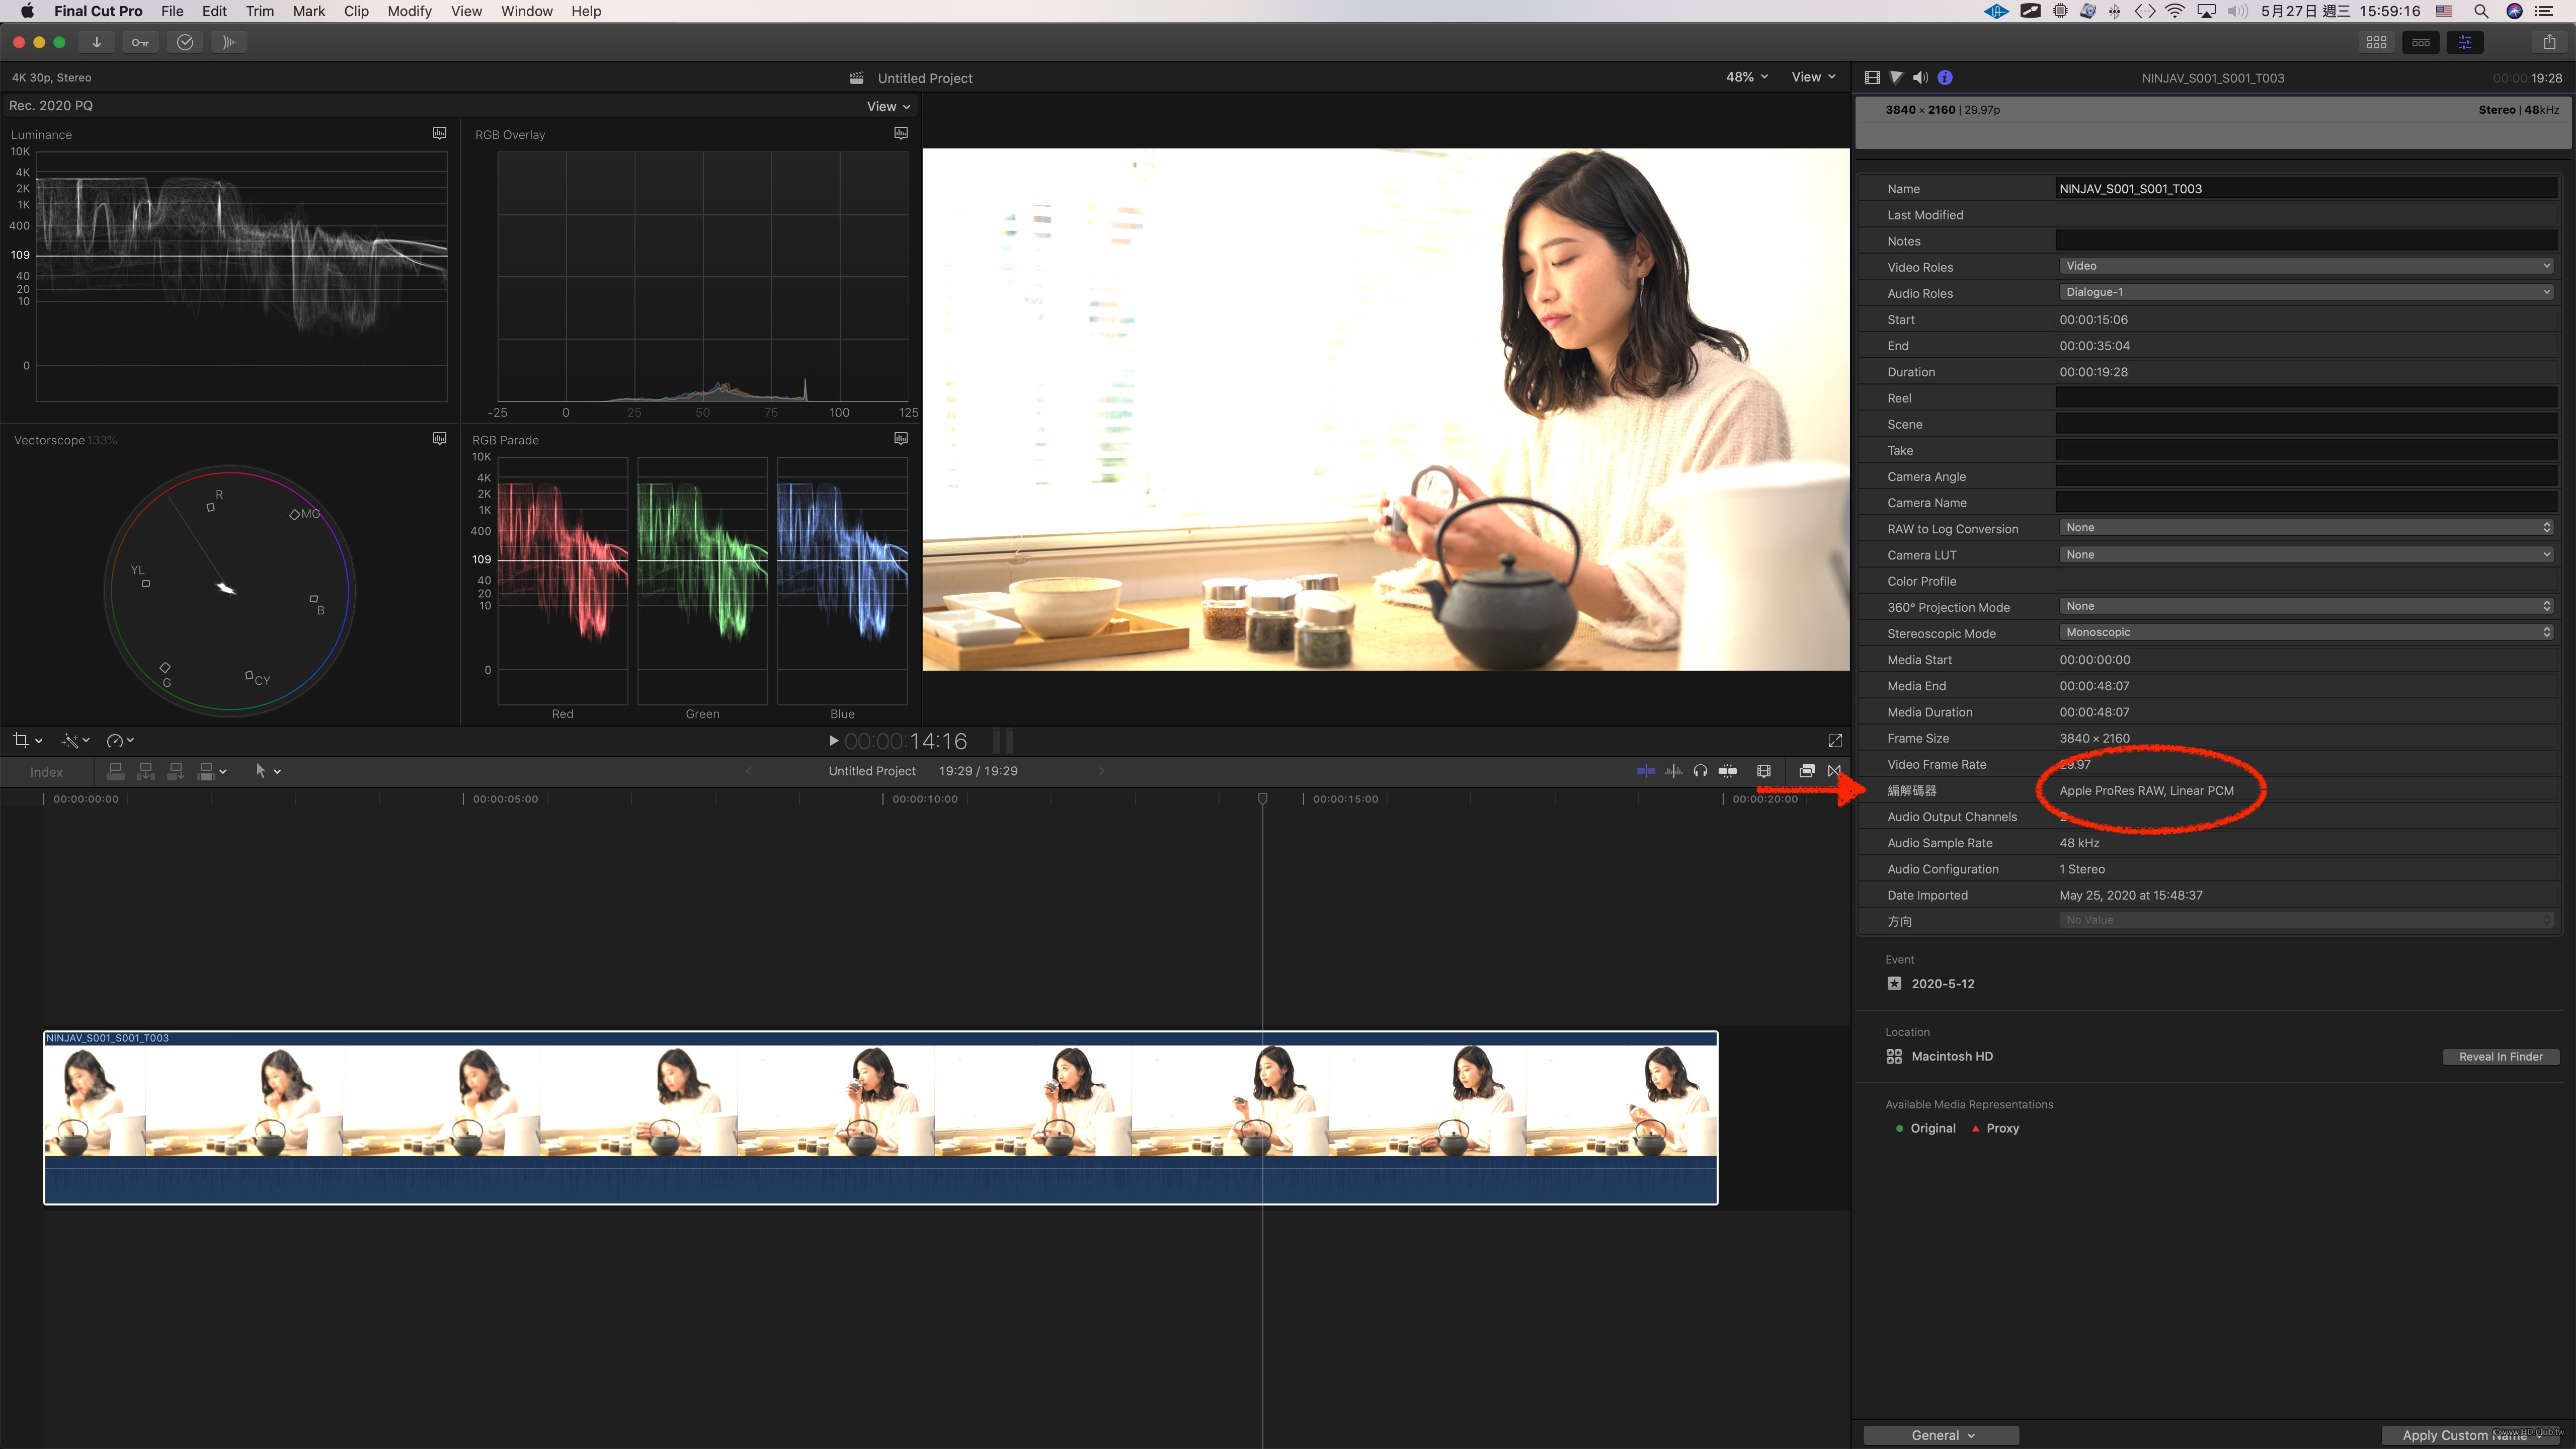Expand the viewer 48% zoom dropdown
This screenshot has height=1449, width=2576.
click(x=1747, y=77)
